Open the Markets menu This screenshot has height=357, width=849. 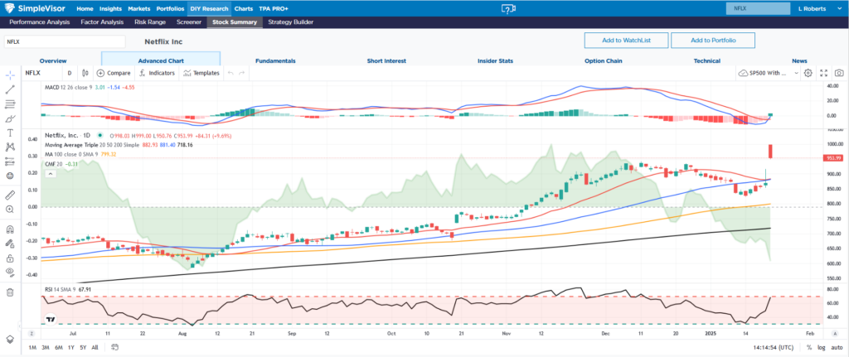pyautogui.click(x=139, y=9)
